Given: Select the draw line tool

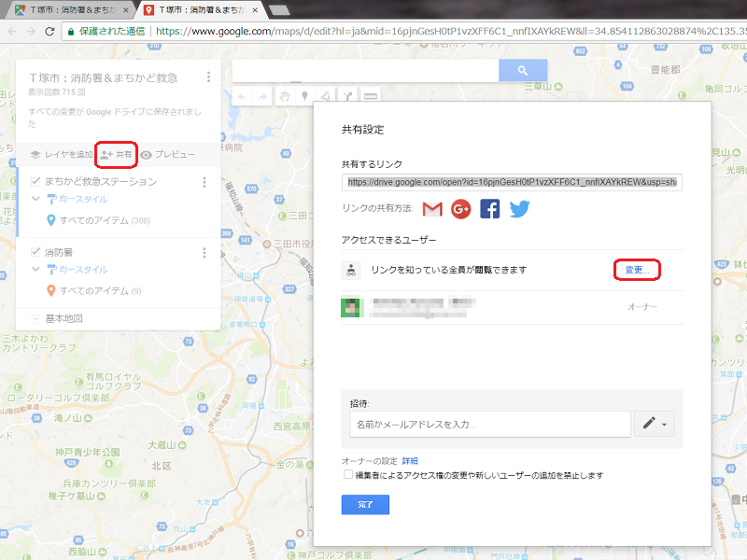Looking at the screenshot, I should (326, 97).
